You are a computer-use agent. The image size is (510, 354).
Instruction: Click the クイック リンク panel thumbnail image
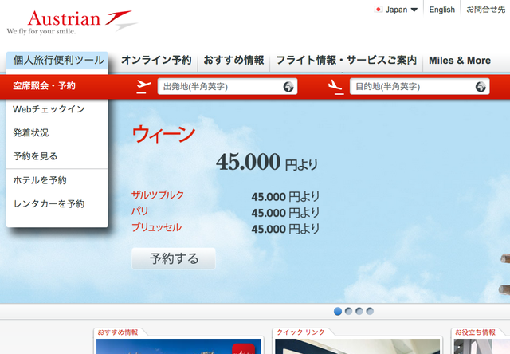[357, 347]
